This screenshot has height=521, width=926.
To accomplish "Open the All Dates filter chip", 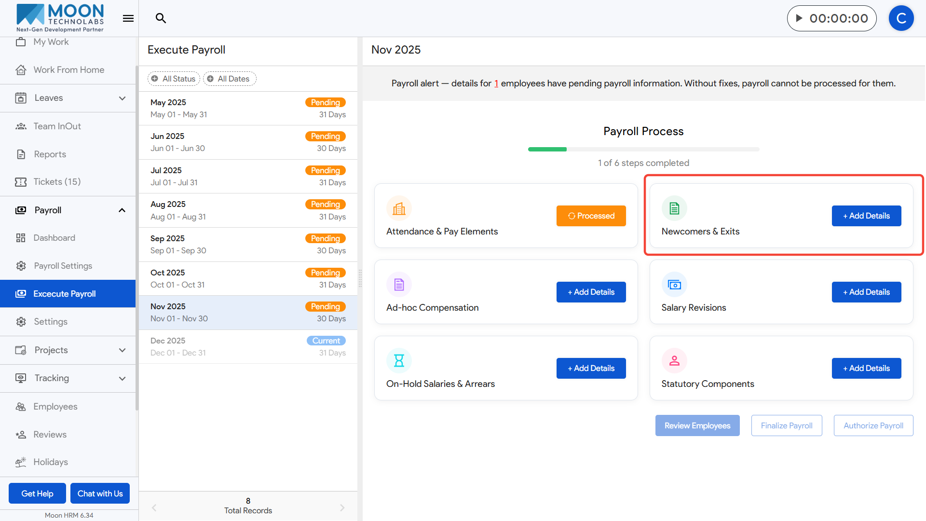I will [230, 79].
